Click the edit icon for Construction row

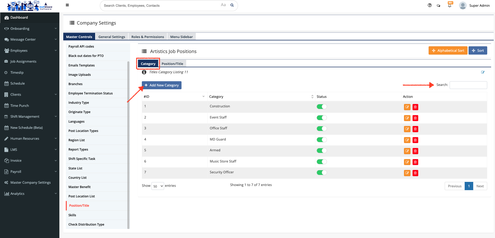tap(407, 107)
